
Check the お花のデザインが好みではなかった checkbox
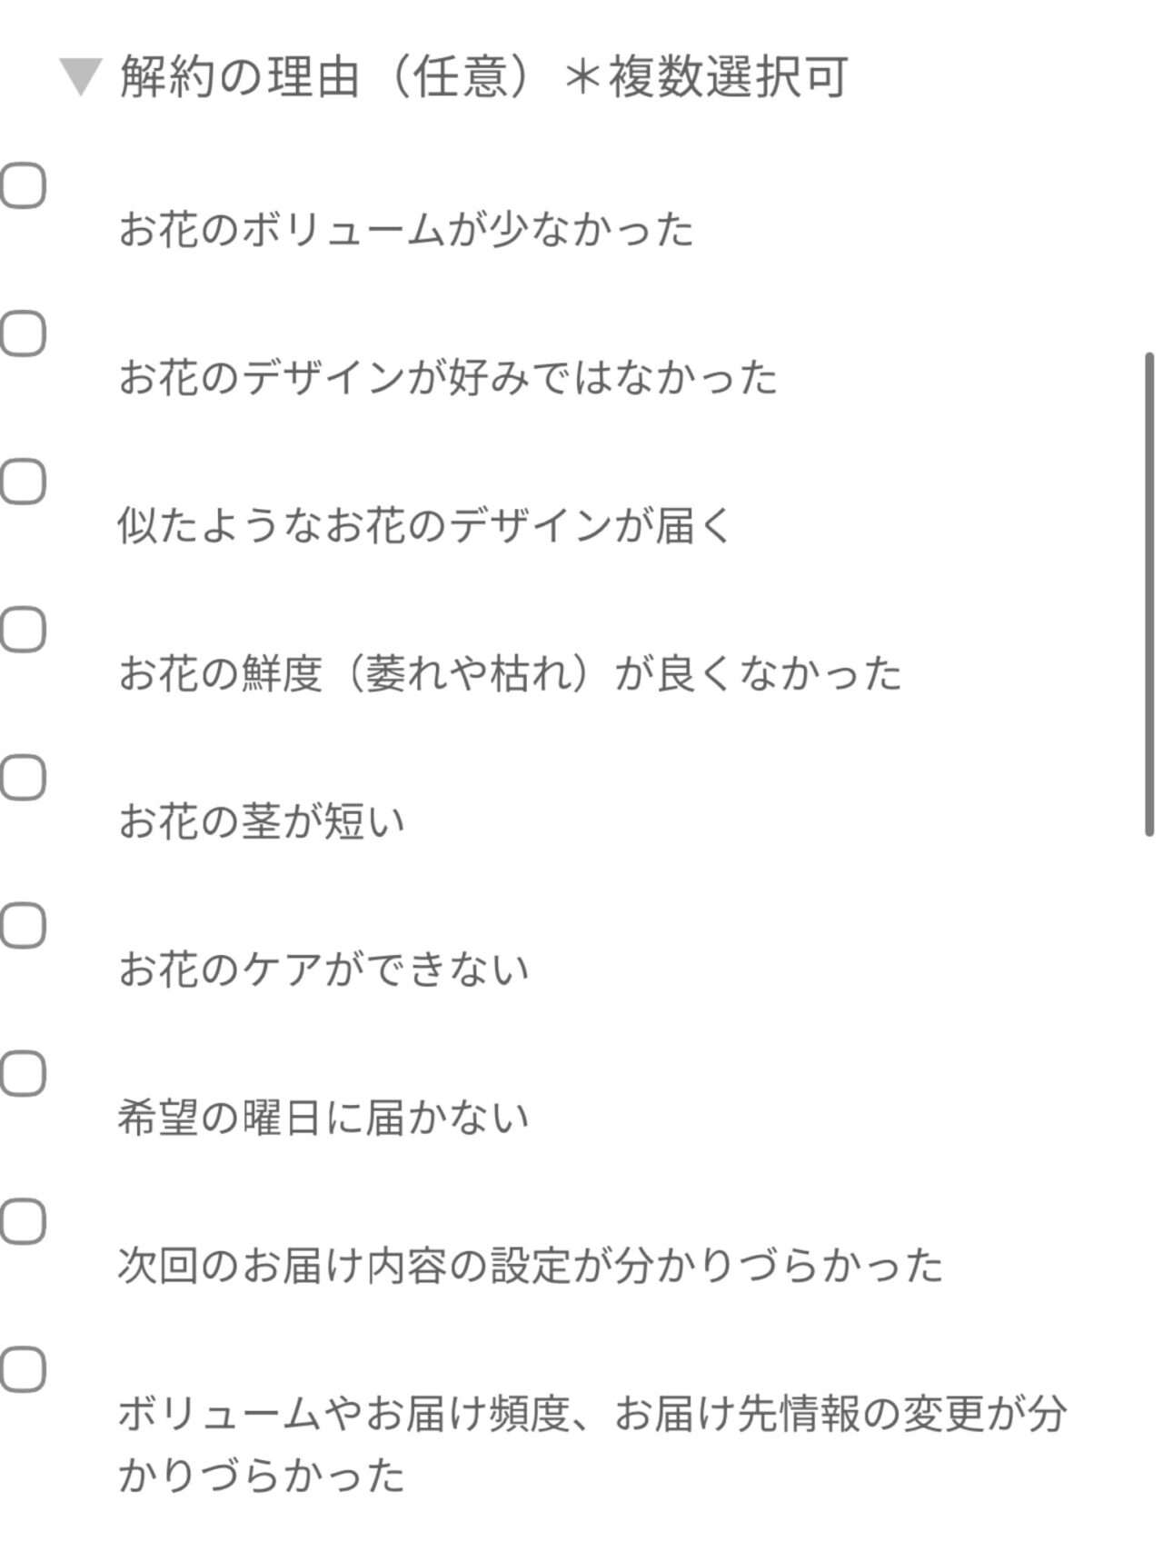pyautogui.click(x=23, y=334)
